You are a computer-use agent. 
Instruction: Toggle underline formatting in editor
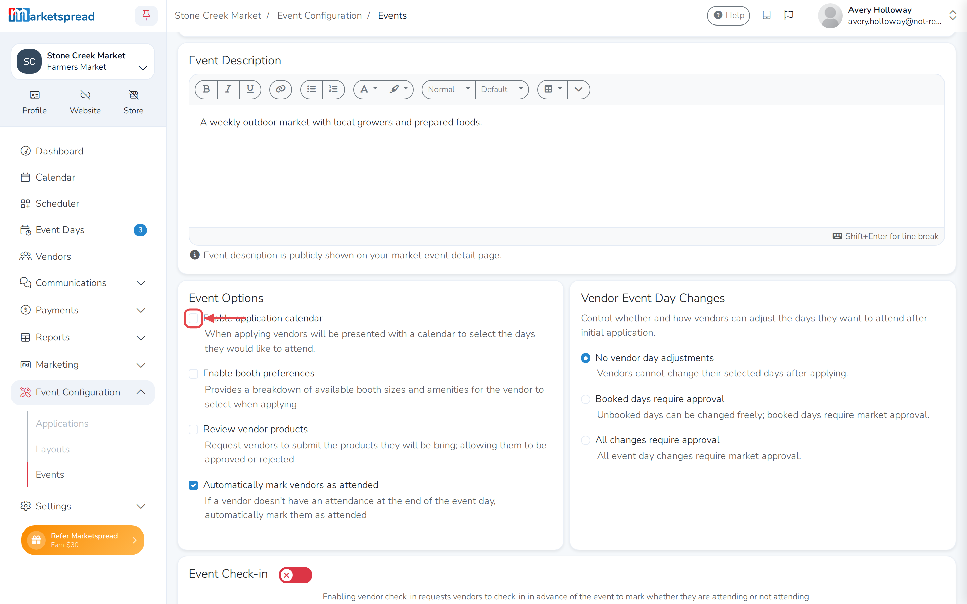[250, 89]
